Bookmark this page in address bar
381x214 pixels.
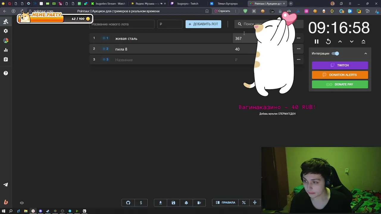click(x=207, y=11)
